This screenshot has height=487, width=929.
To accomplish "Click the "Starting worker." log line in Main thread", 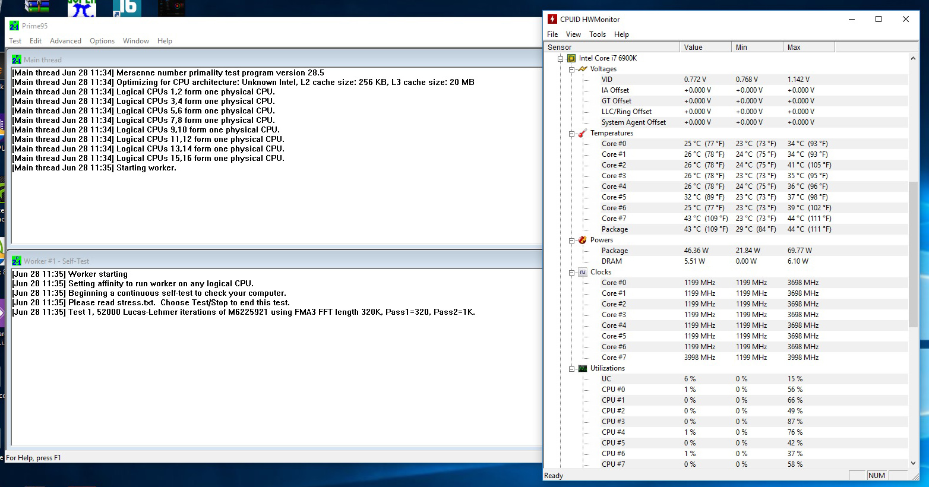I will pyautogui.click(x=94, y=167).
